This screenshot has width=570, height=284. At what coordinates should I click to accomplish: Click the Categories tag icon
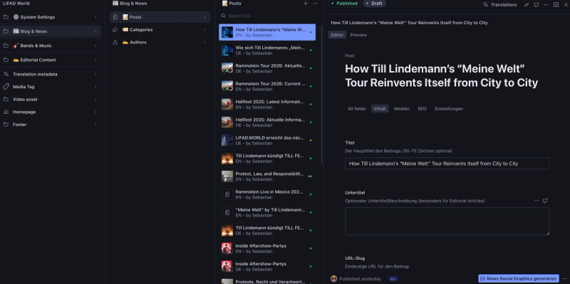(x=115, y=30)
